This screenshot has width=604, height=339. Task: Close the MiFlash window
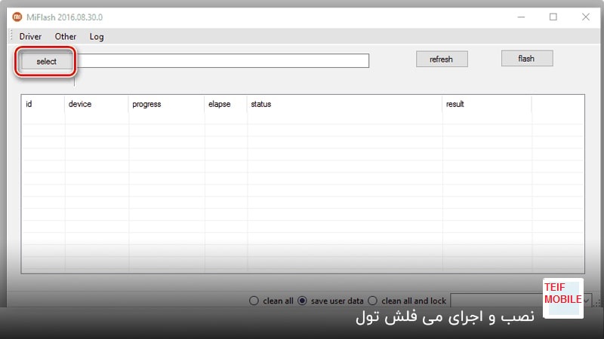(x=586, y=17)
